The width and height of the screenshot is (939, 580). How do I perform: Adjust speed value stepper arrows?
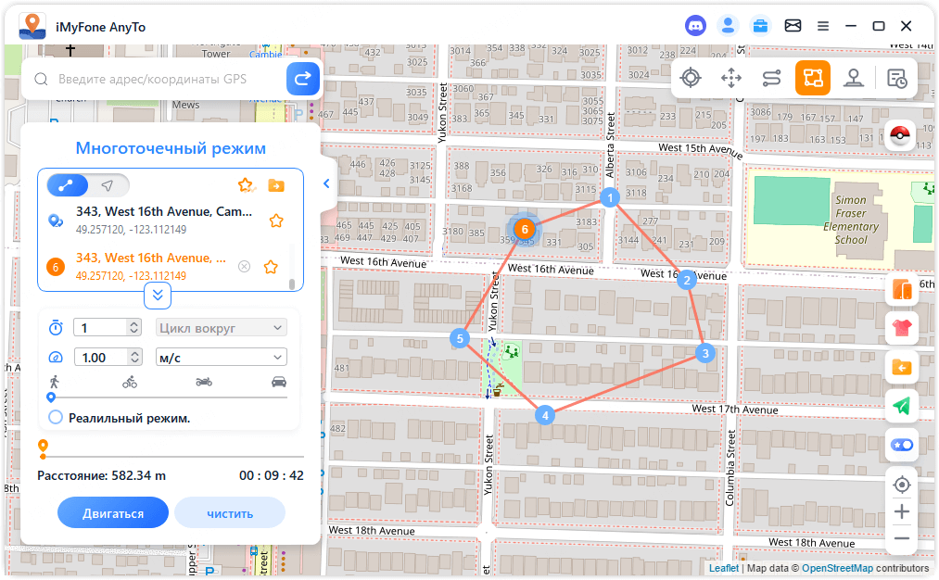[x=134, y=358]
